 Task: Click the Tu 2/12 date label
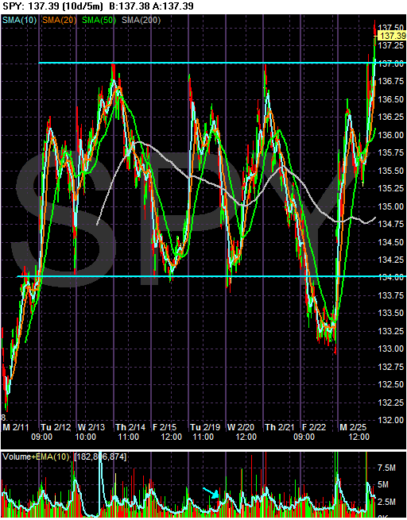coord(56,427)
